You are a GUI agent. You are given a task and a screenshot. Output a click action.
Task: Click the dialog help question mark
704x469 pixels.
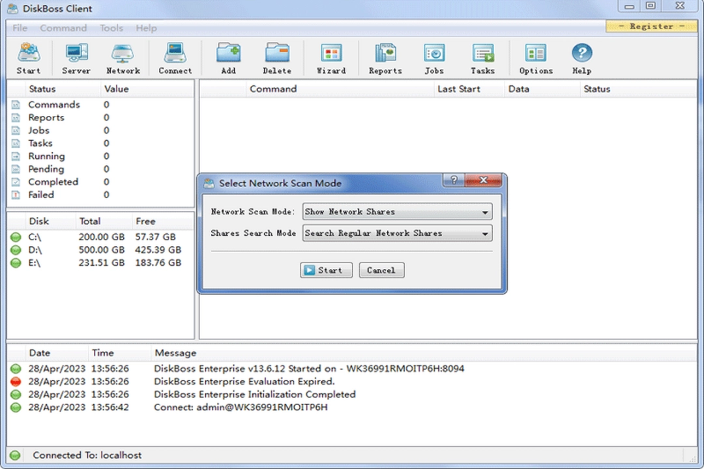point(454,180)
